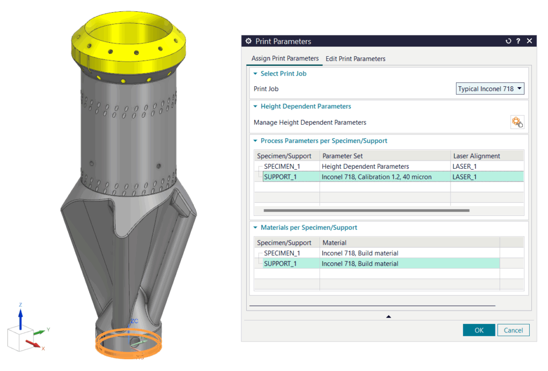Collapse the Select Print Job section
548x371 pixels.
[255, 74]
